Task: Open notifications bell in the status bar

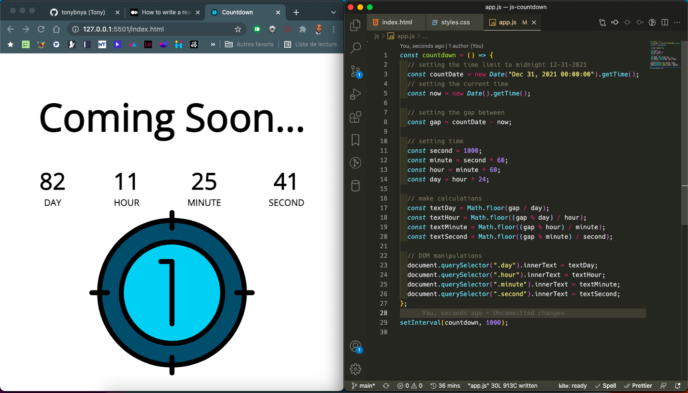Action: tap(678, 385)
